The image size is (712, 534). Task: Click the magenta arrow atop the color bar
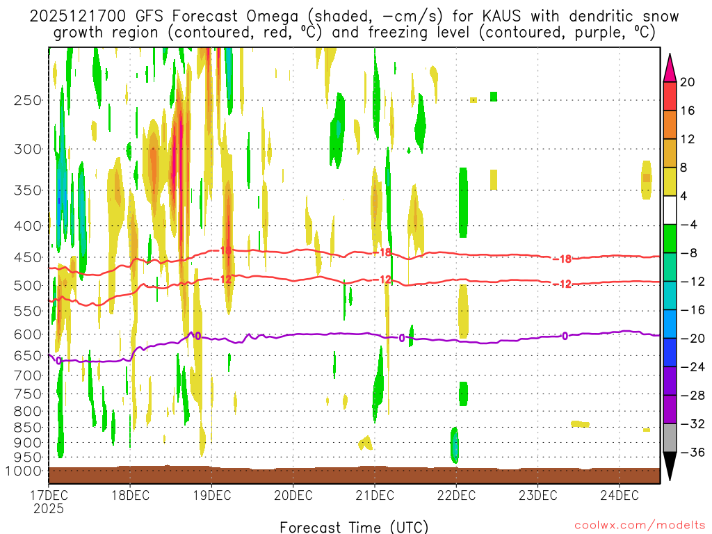point(670,68)
